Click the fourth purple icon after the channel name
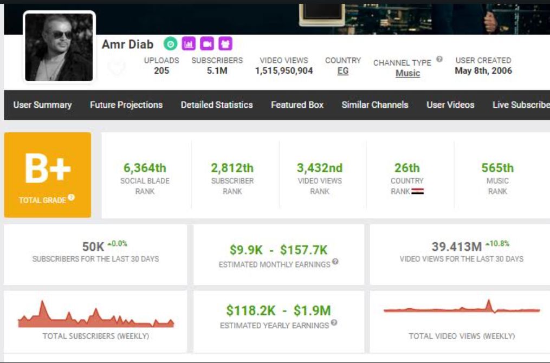The height and width of the screenshot is (363, 550). click(225, 44)
